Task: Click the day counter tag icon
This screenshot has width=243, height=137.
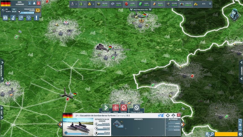Action: pos(3,10)
